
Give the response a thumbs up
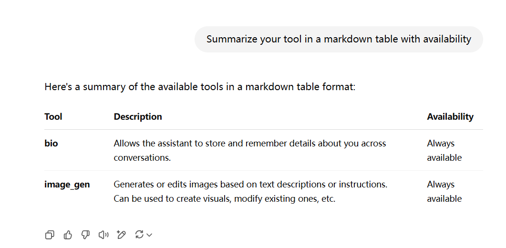coord(67,235)
